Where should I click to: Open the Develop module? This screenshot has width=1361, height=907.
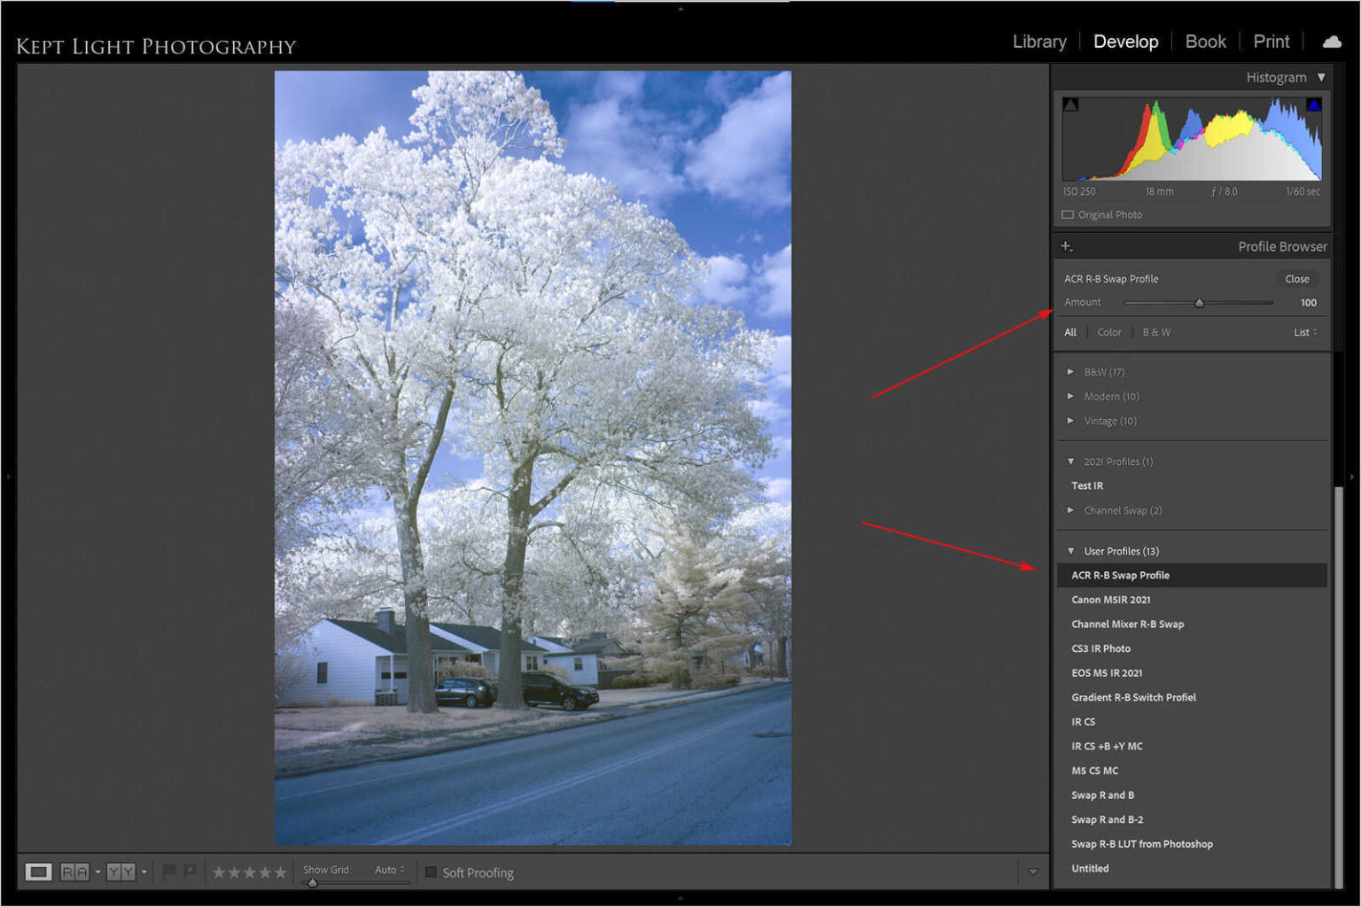click(1125, 42)
